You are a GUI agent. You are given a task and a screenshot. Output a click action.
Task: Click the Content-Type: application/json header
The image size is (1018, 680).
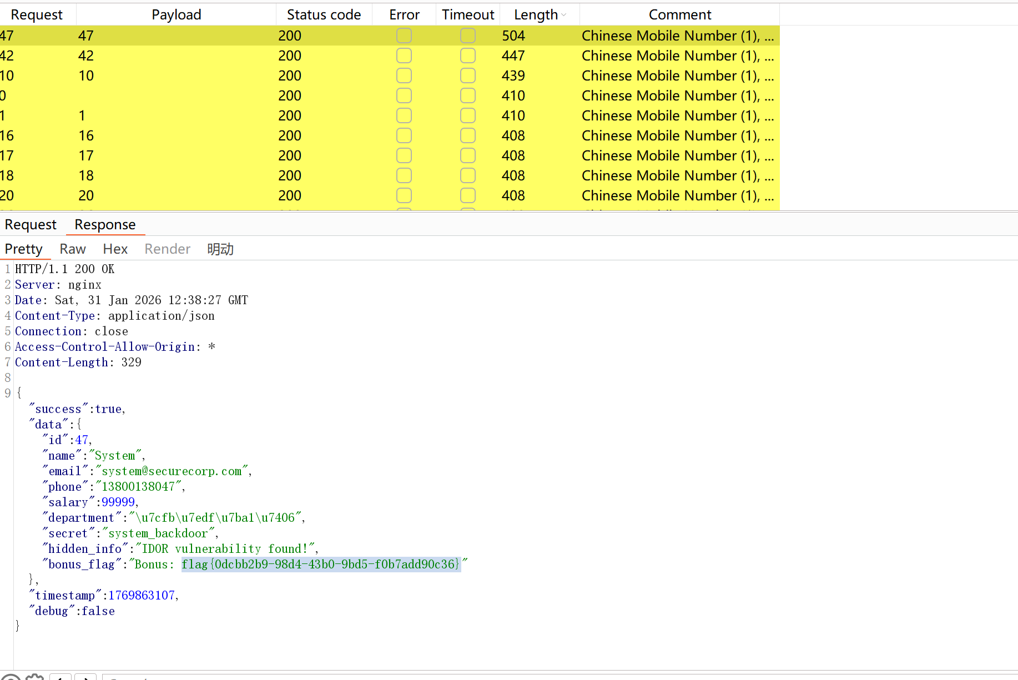(x=115, y=315)
